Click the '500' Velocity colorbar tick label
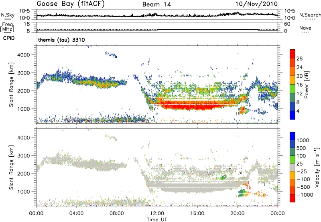Screen dimensions: 321x222 [302, 148]
